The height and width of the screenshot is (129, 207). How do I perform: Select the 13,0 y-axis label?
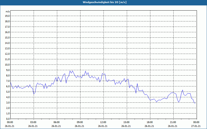[x=7, y=48]
